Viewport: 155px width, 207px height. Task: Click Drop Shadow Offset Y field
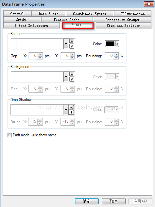(65, 122)
